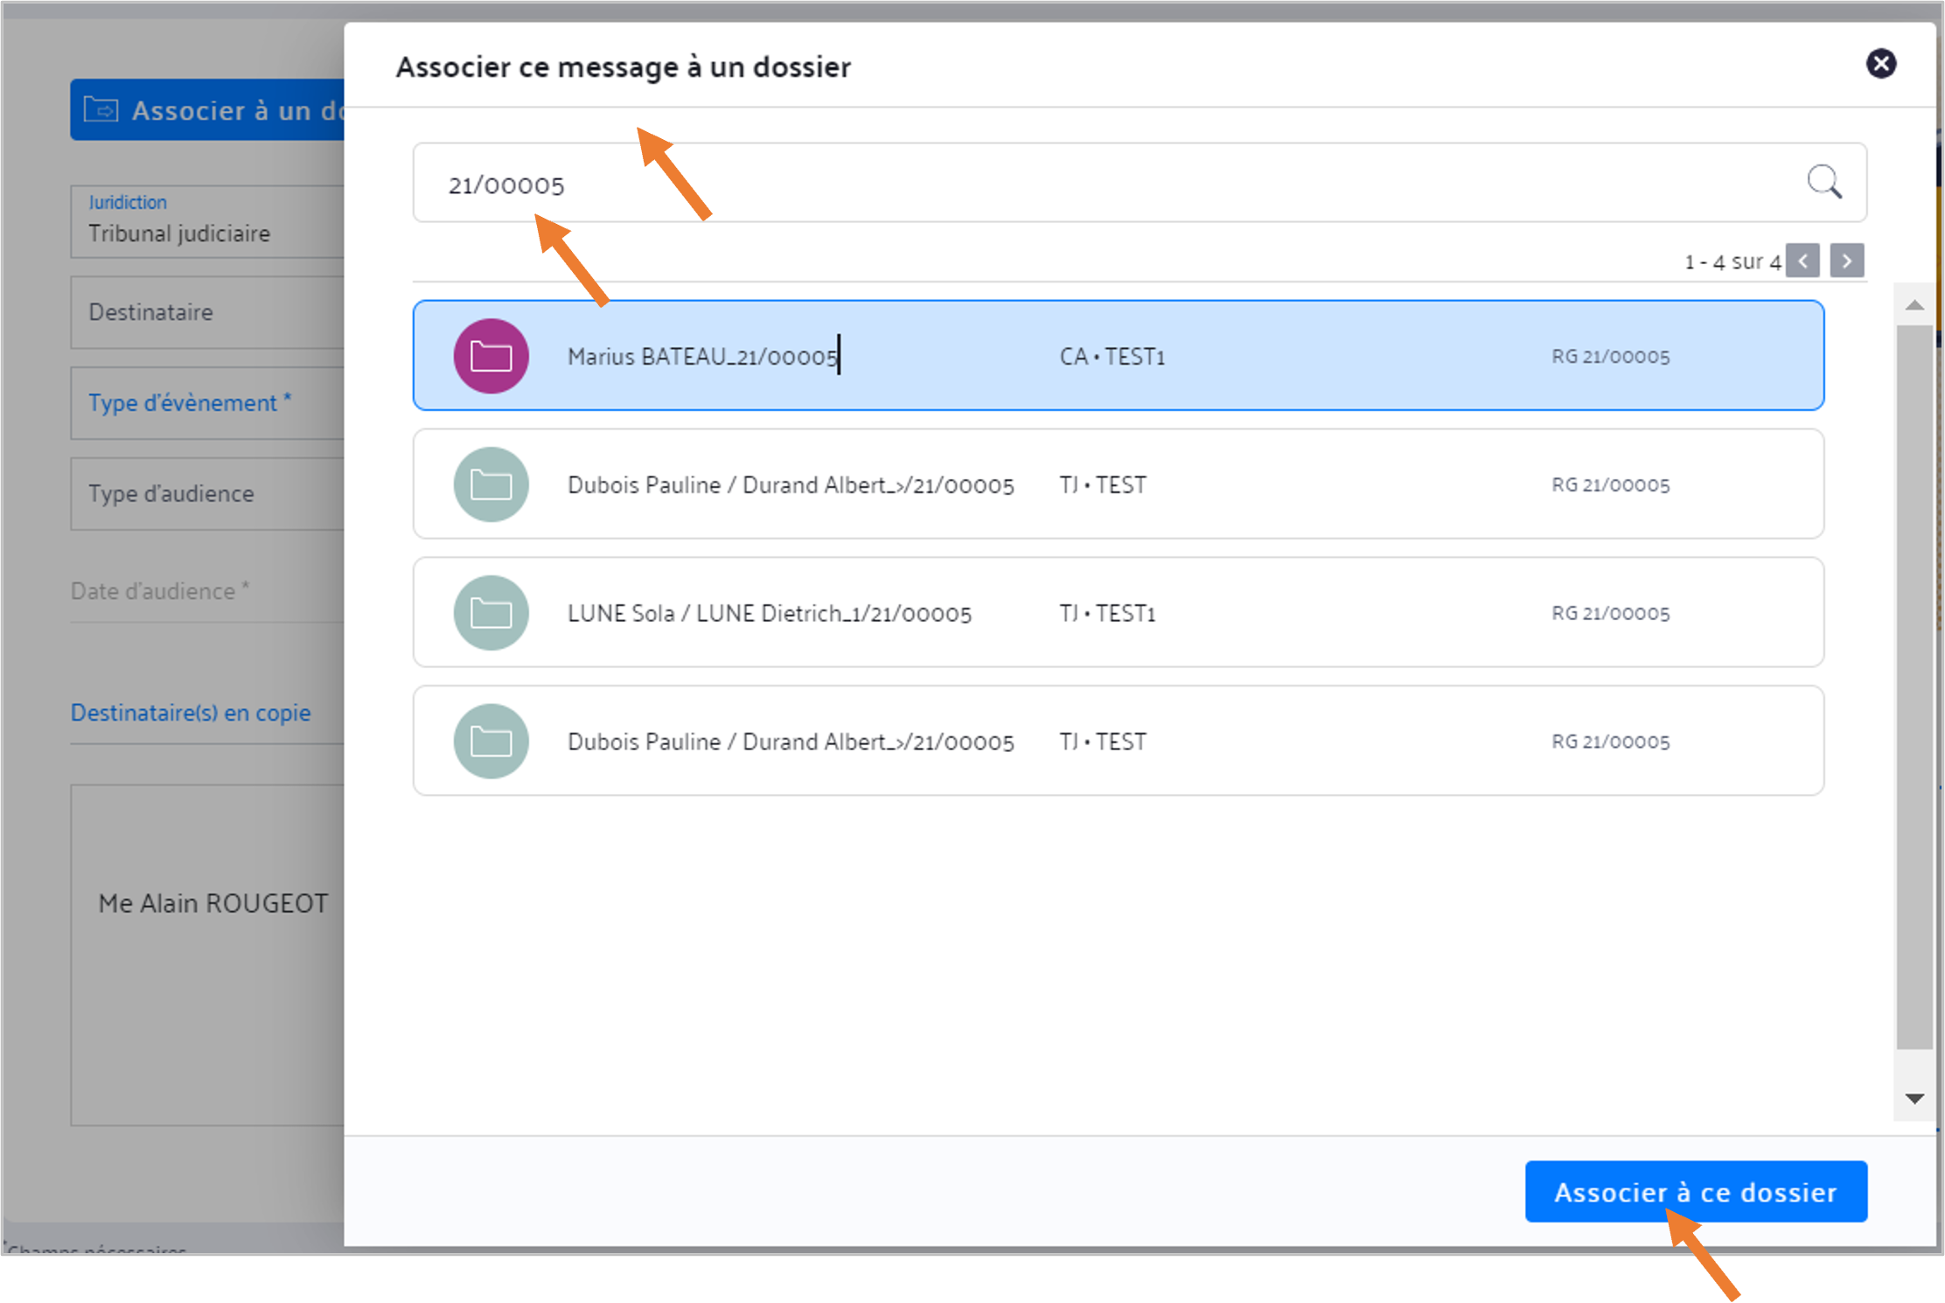Click folder icon of LUNE Sola dossier
This screenshot has width=1945, height=1303.
coord(491,613)
